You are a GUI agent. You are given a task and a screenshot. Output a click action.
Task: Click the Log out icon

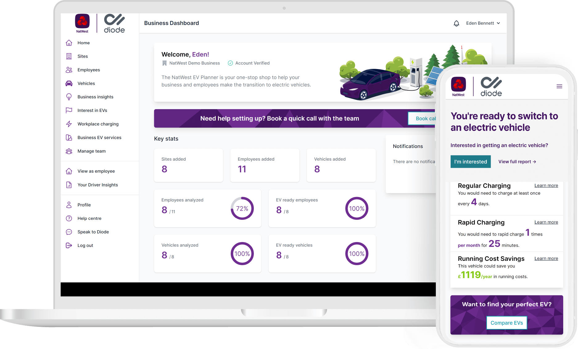pyautogui.click(x=69, y=245)
